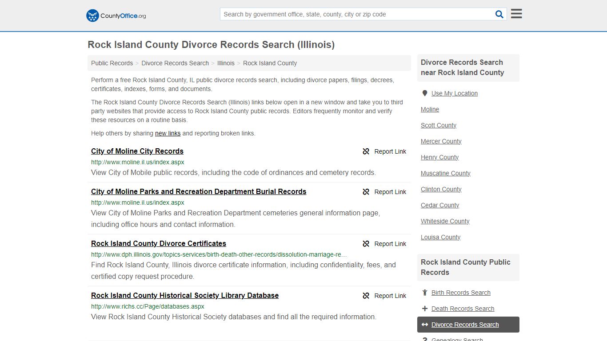Open Whiteside County link
This screenshot has height=341, width=607.
click(x=445, y=221)
